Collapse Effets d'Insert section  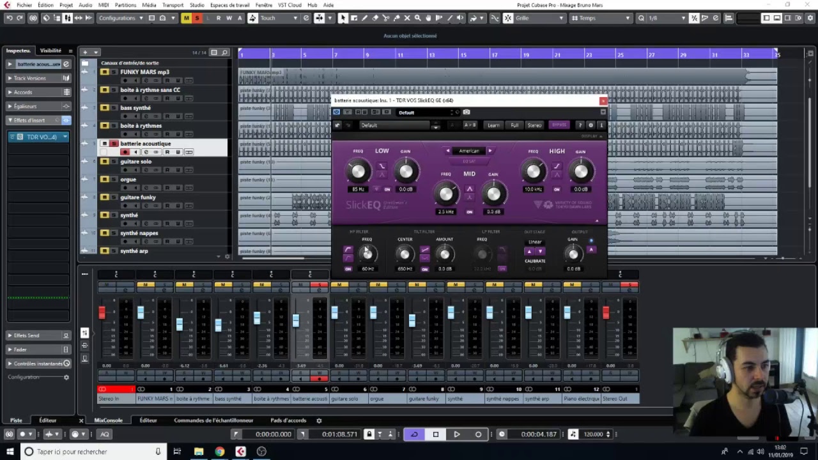[x=38, y=120]
